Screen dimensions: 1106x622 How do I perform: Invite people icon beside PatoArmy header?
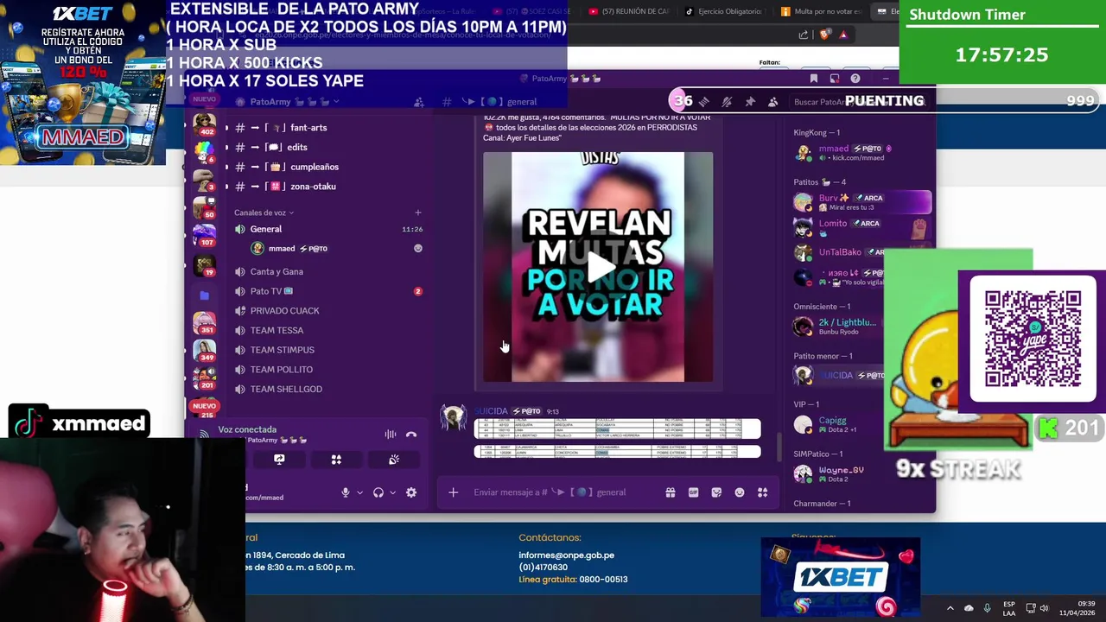418,102
